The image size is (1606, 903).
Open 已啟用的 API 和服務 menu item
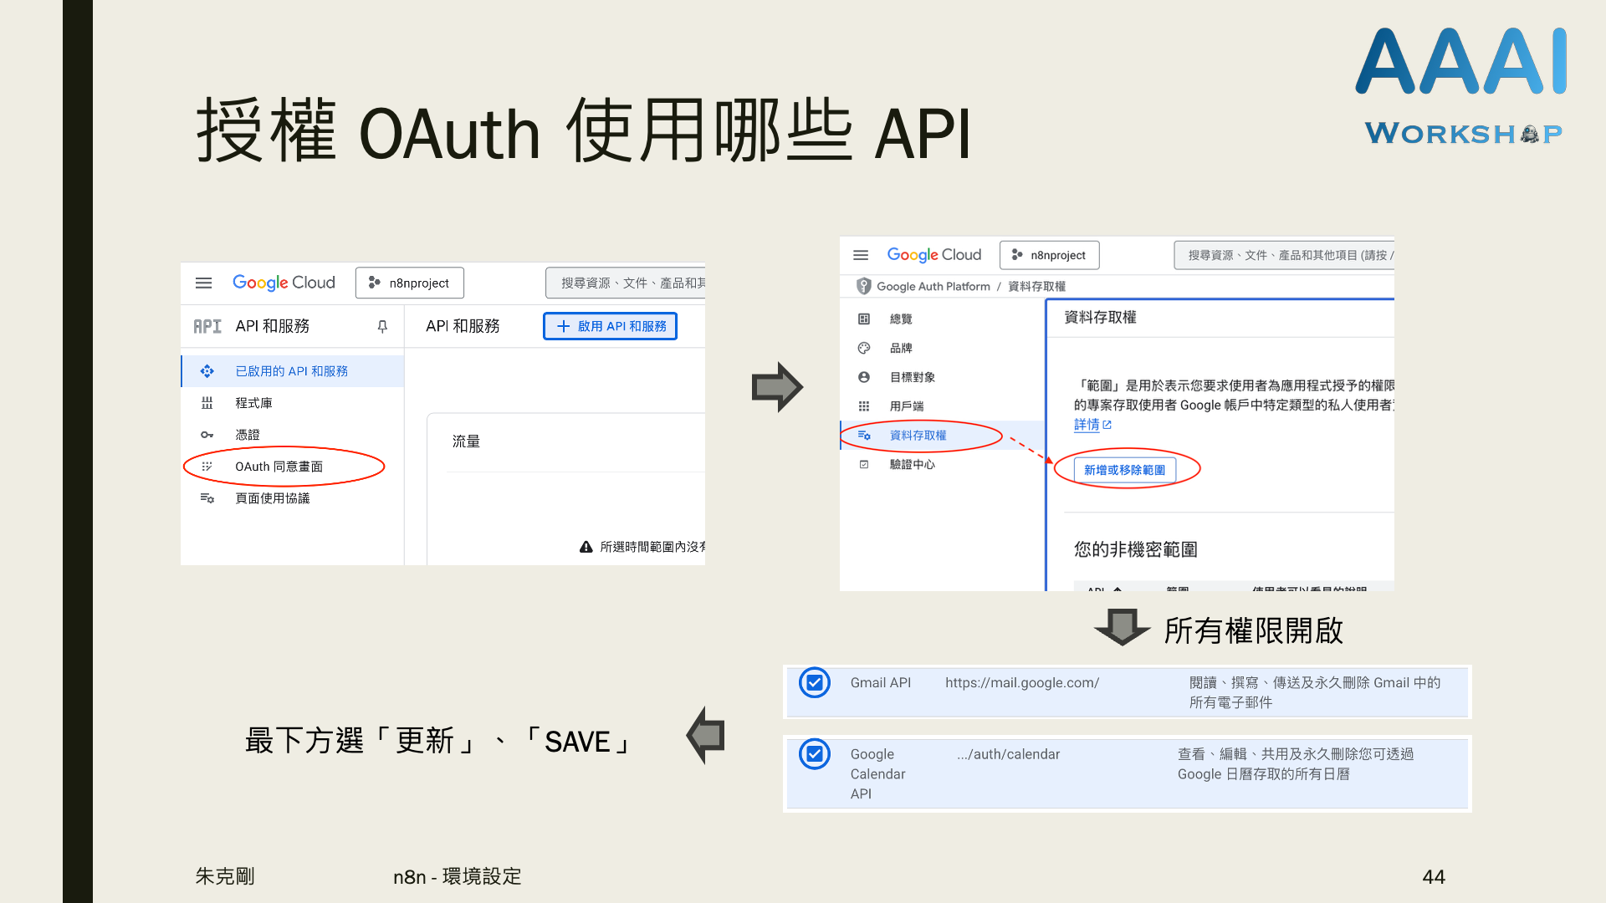pyautogui.click(x=291, y=371)
